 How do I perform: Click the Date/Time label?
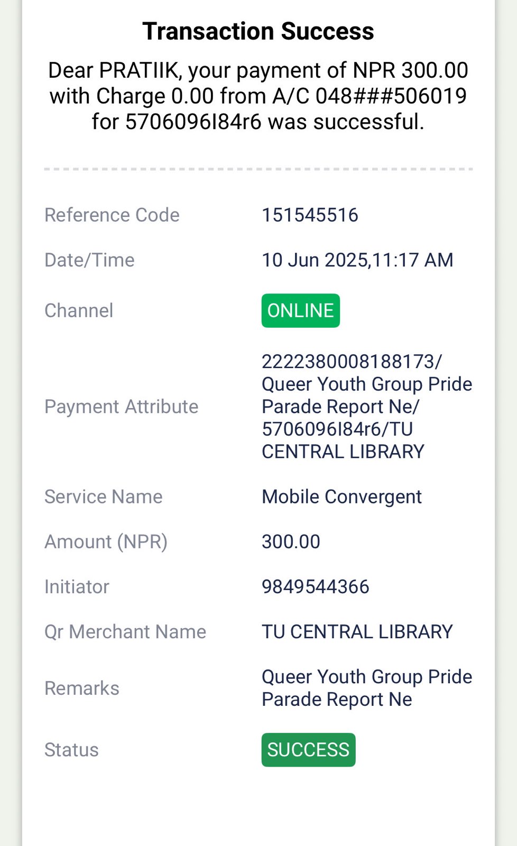tap(89, 260)
